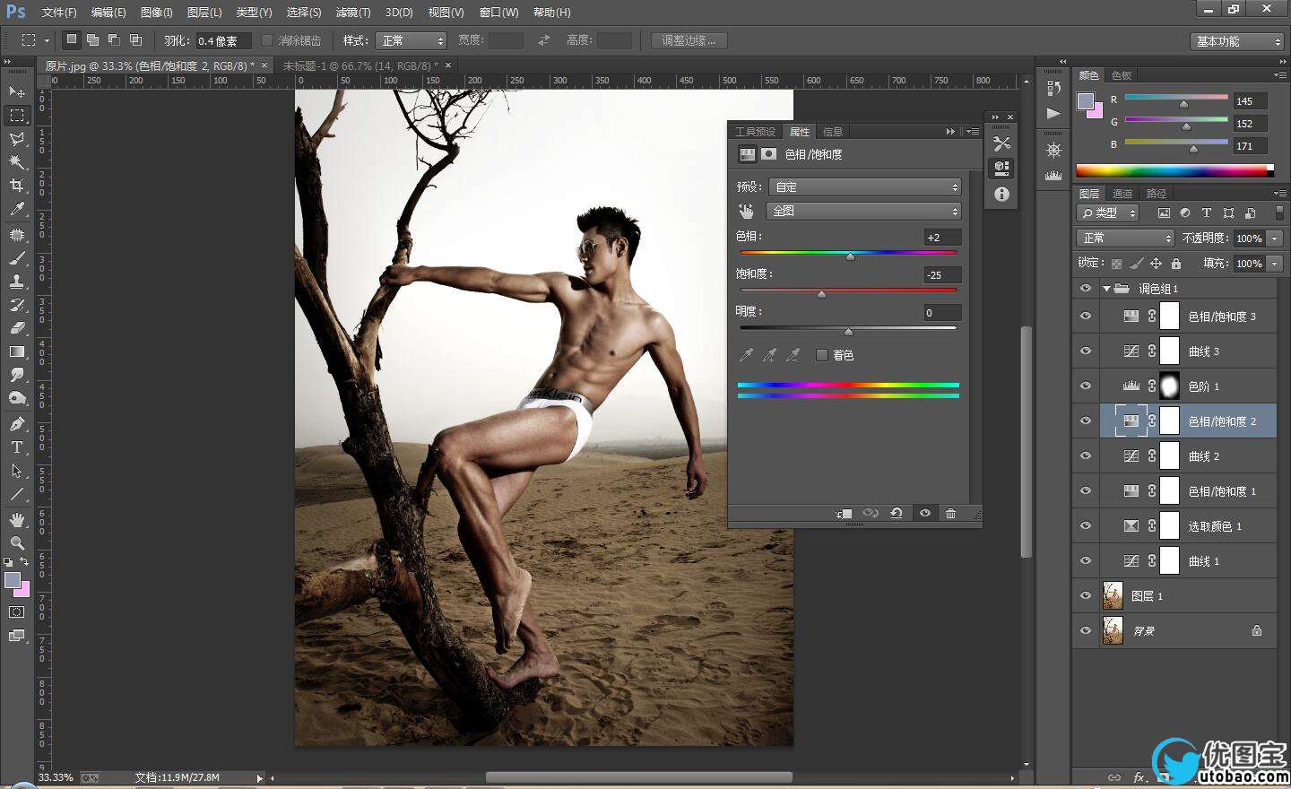Hide the 背景 layer visibility

(1086, 631)
